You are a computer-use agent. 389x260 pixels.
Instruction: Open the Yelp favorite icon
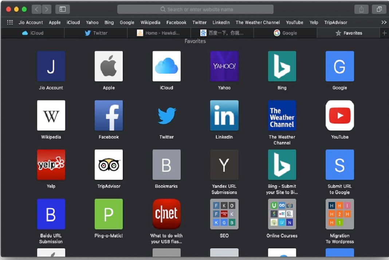click(51, 165)
